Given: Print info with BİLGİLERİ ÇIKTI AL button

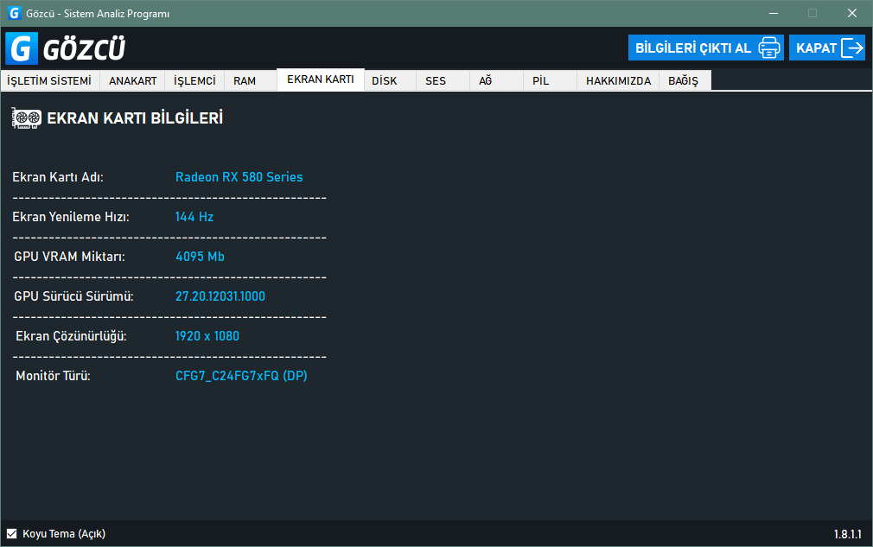Looking at the screenshot, I should (x=705, y=48).
